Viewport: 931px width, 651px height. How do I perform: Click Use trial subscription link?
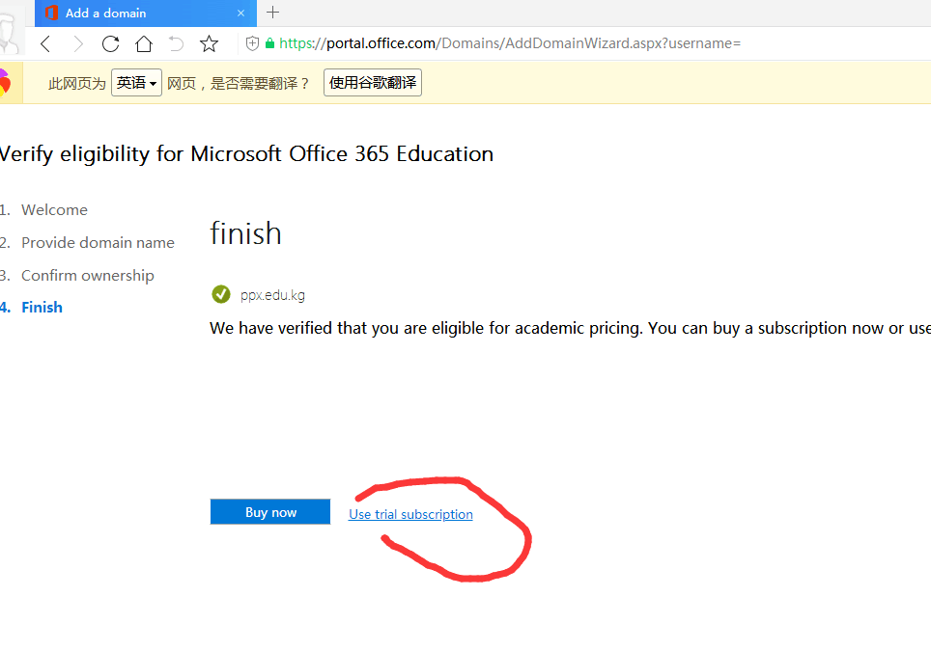coord(410,514)
